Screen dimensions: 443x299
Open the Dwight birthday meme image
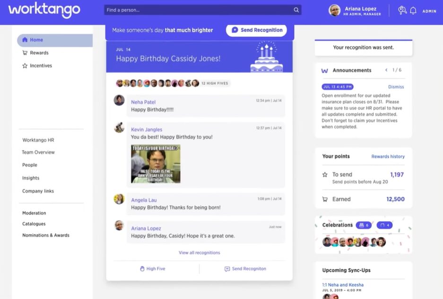(156, 164)
